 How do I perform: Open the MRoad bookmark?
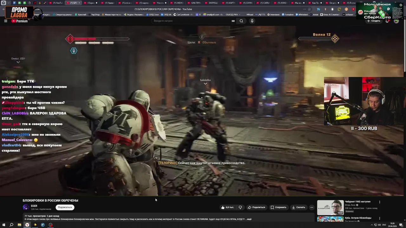pos(250,15)
